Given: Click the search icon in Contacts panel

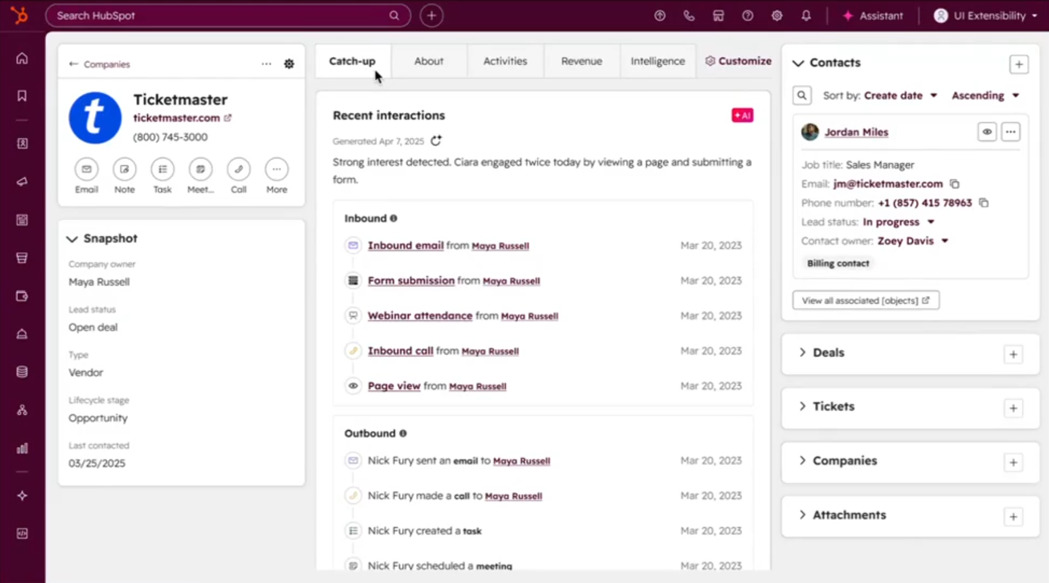Looking at the screenshot, I should 802,96.
